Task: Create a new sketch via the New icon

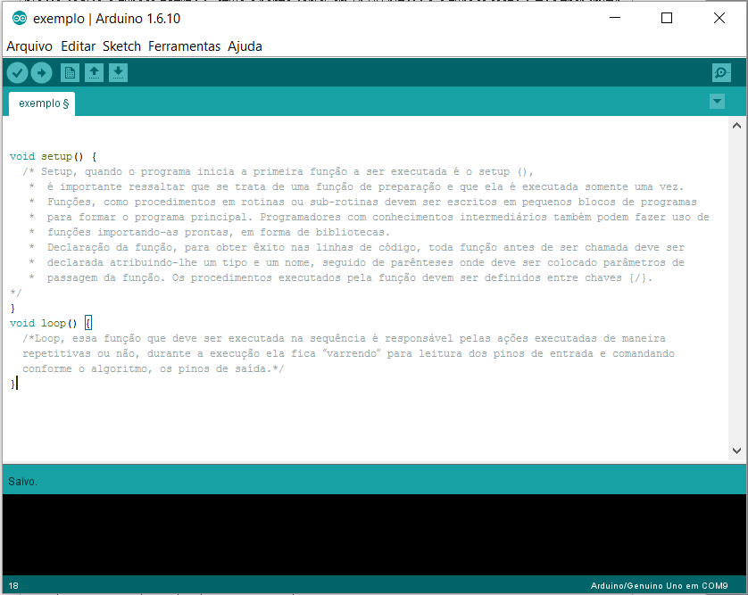Action: pyautogui.click(x=70, y=72)
